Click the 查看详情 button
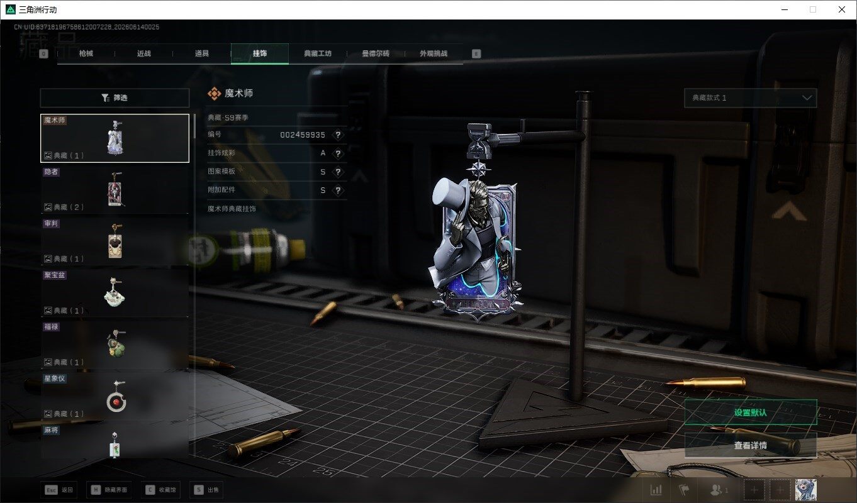Image resolution: width=857 pixels, height=503 pixels. (751, 445)
